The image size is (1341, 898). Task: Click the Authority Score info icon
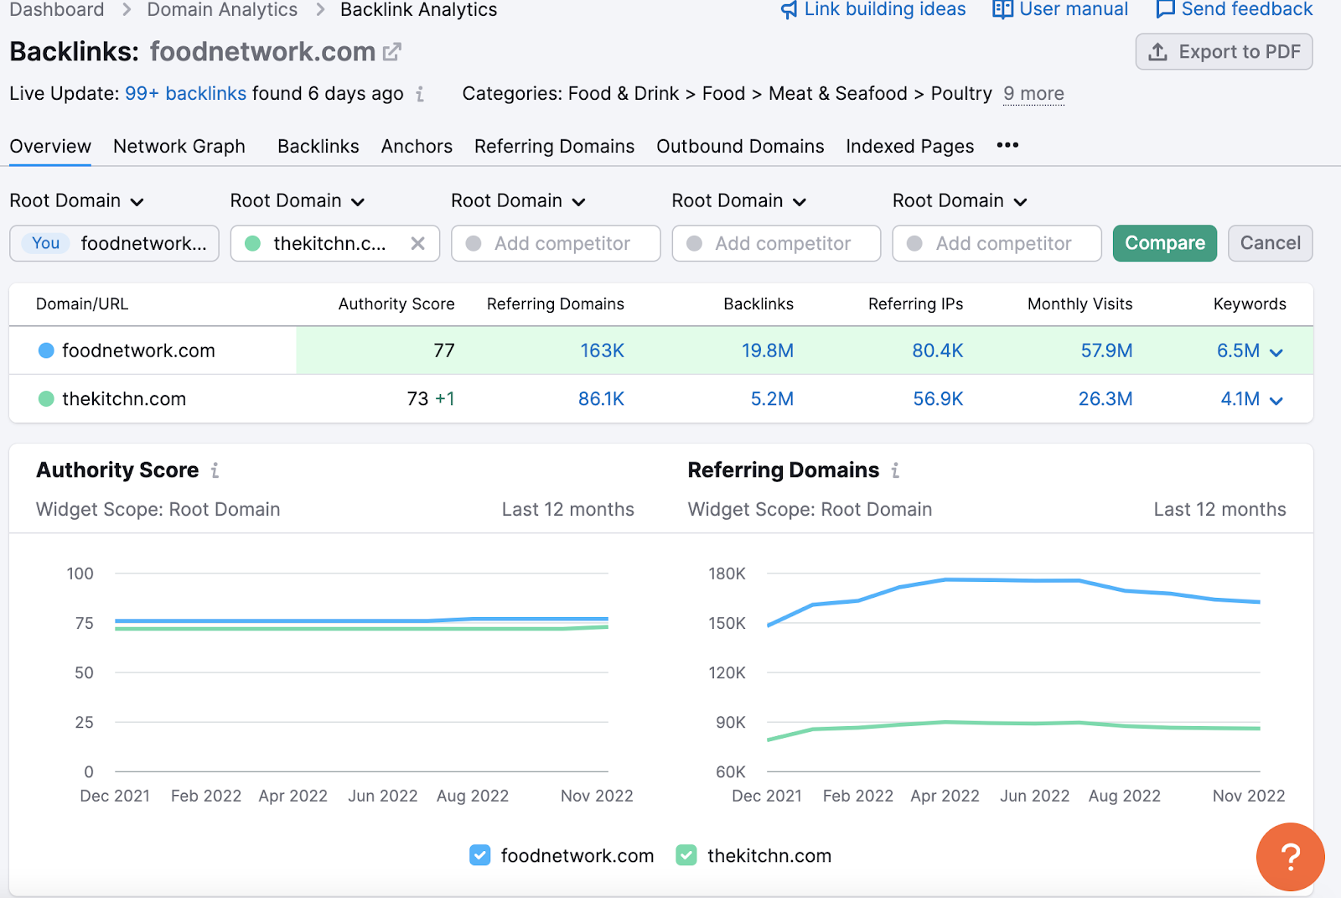point(215,470)
